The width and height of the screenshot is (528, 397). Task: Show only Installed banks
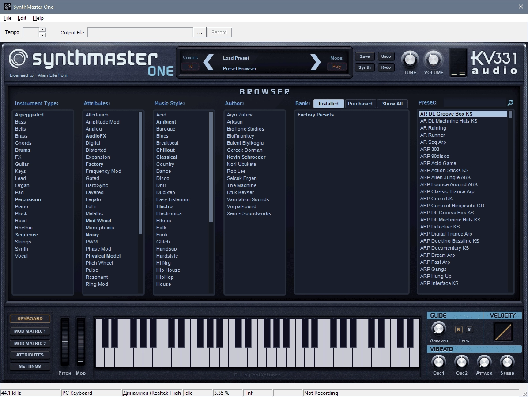point(328,104)
